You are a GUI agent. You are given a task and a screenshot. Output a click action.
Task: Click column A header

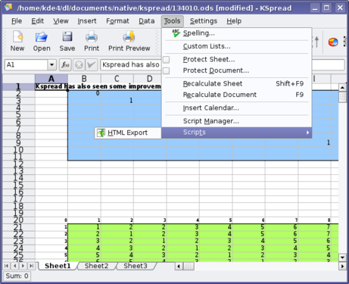[x=51, y=79]
